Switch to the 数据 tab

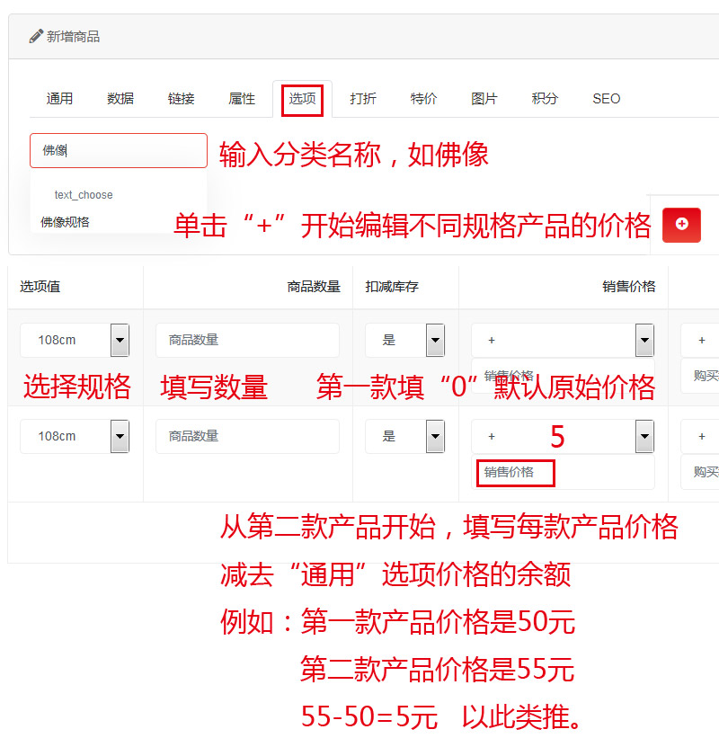120,99
